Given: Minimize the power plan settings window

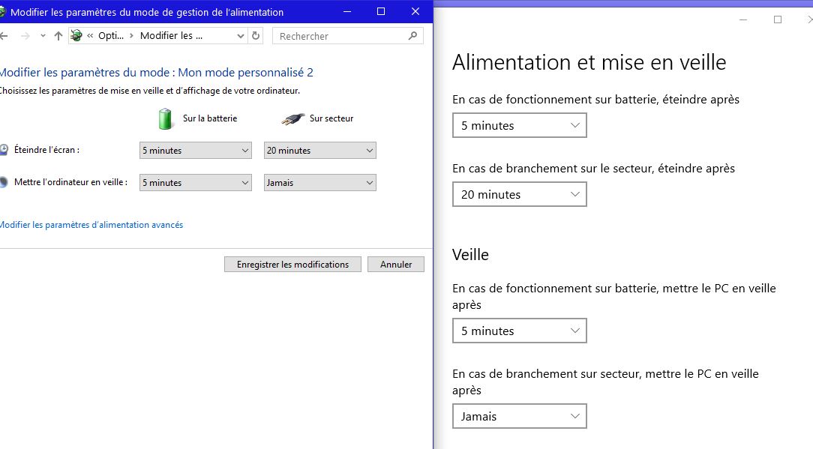Looking at the screenshot, I should pyautogui.click(x=346, y=11).
